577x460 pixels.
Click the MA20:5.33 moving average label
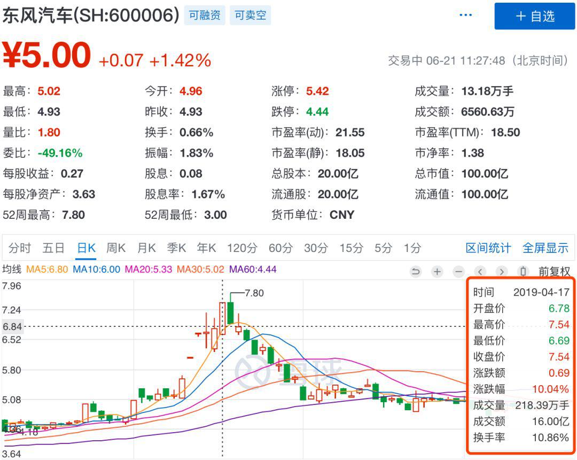pyautogui.click(x=149, y=270)
